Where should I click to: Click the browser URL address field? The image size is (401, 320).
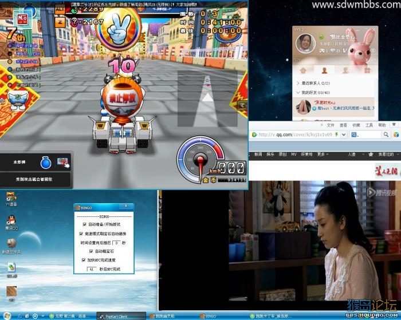(x=296, y=135)
